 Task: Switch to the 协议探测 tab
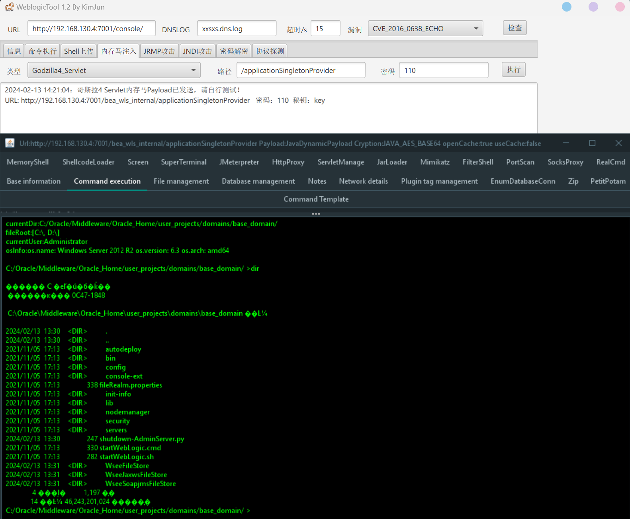point(270,51)
